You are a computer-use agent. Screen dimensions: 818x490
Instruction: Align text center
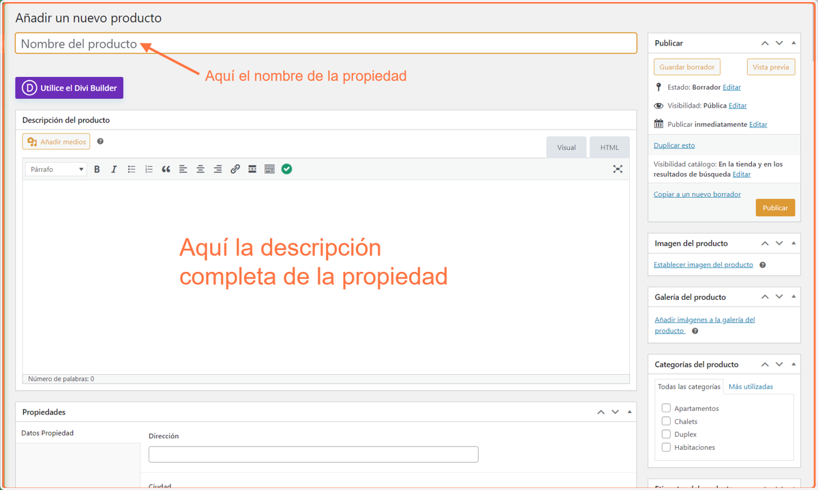[x=200, y=169]
